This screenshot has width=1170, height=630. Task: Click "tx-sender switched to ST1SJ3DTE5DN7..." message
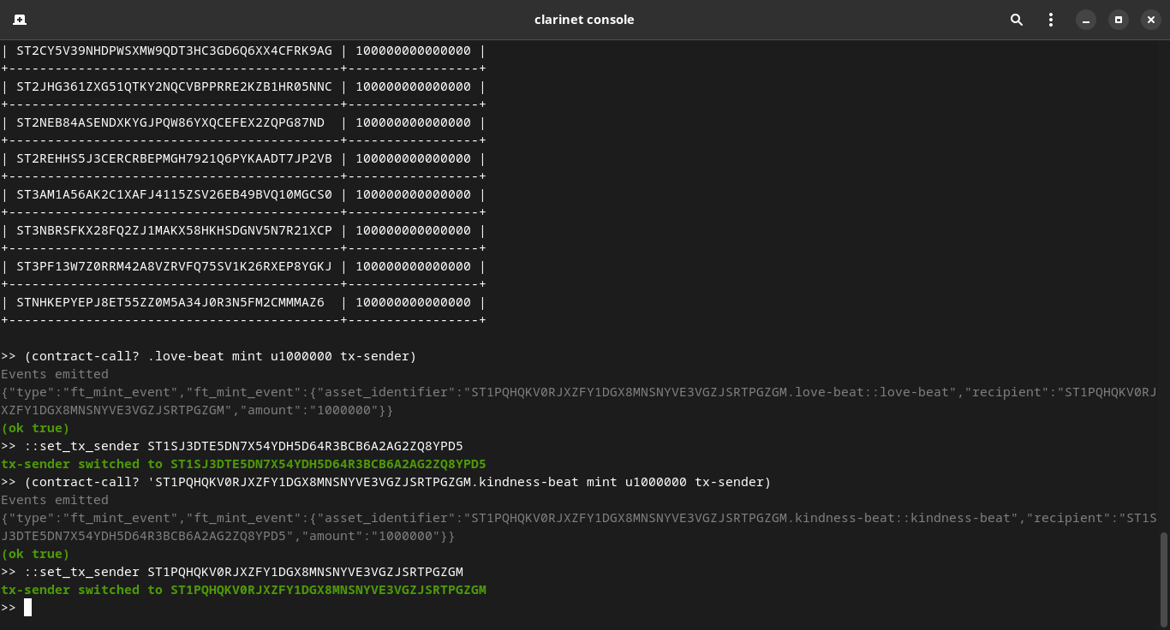[243, 464]
